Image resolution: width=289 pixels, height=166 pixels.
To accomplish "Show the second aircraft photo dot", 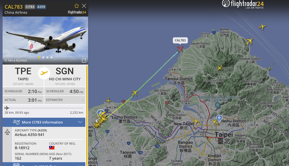I will (43, 57).
